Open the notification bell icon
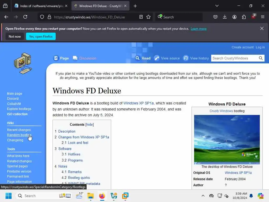This screenshot has width=269, height=202. click(x=251, y=196)
